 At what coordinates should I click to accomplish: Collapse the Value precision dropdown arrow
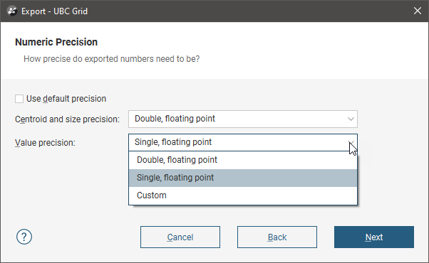point(351,142)
